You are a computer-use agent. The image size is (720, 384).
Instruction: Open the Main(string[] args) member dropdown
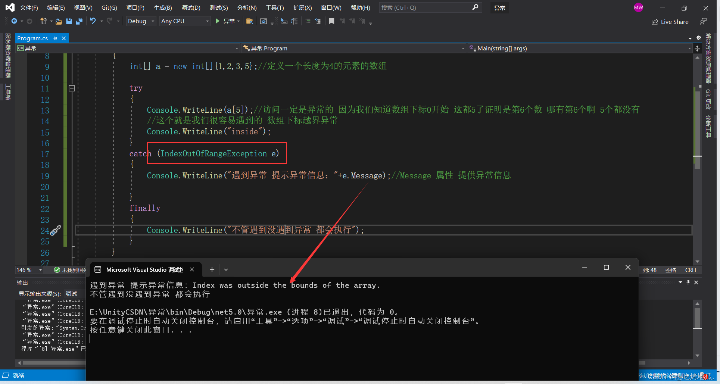point(580,49)
